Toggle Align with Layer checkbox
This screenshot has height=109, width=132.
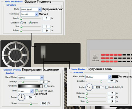[36, 91]
